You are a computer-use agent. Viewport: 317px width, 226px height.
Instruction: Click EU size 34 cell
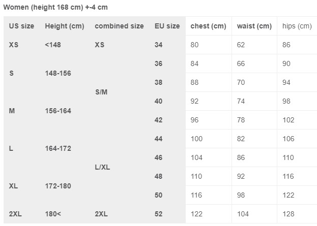pos(159,45)
